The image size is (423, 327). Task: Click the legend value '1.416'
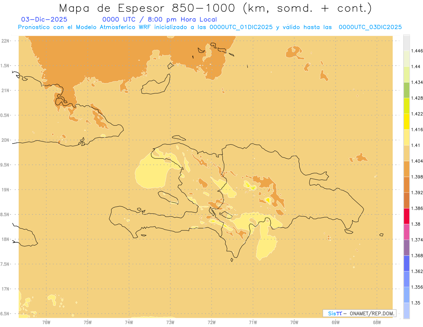417,129
